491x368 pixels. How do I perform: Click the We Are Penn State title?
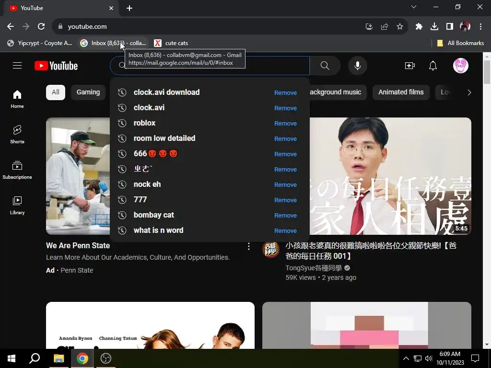pyautogui.click(x=78, y=246)
